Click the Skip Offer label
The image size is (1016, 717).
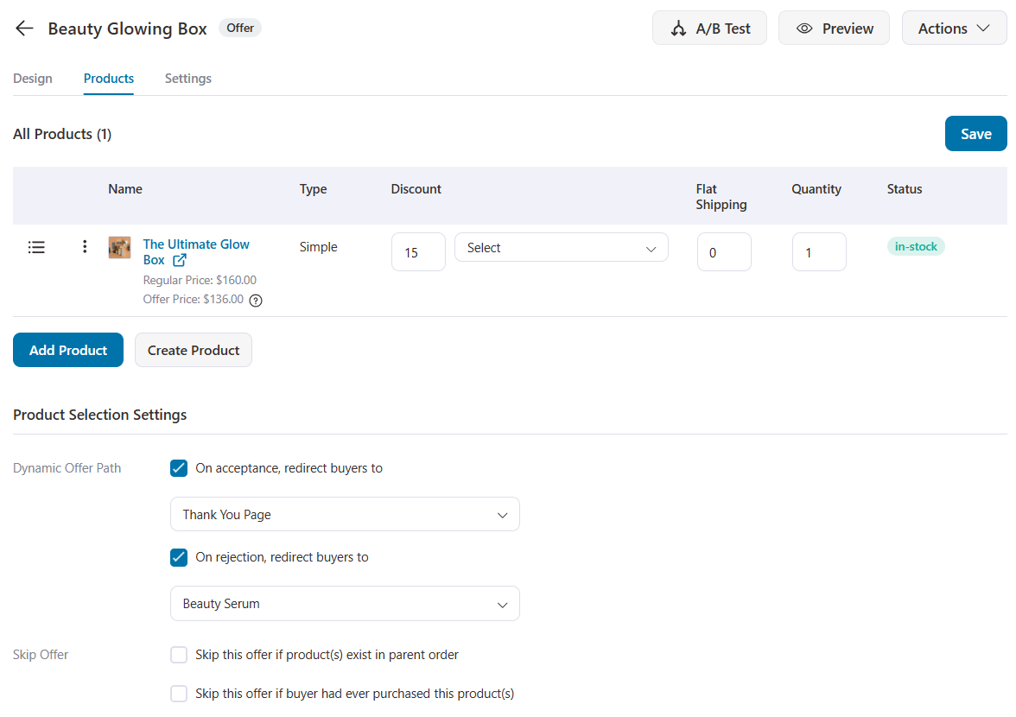[40, 655]
